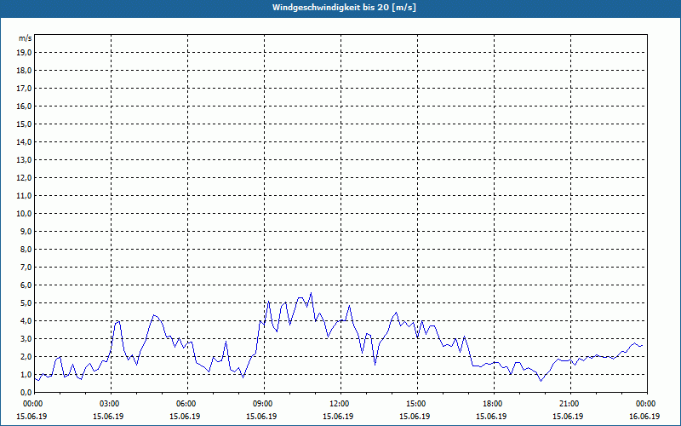
Task: Click the 17,0 y-axis label
Action: click(x=25, y=89)
